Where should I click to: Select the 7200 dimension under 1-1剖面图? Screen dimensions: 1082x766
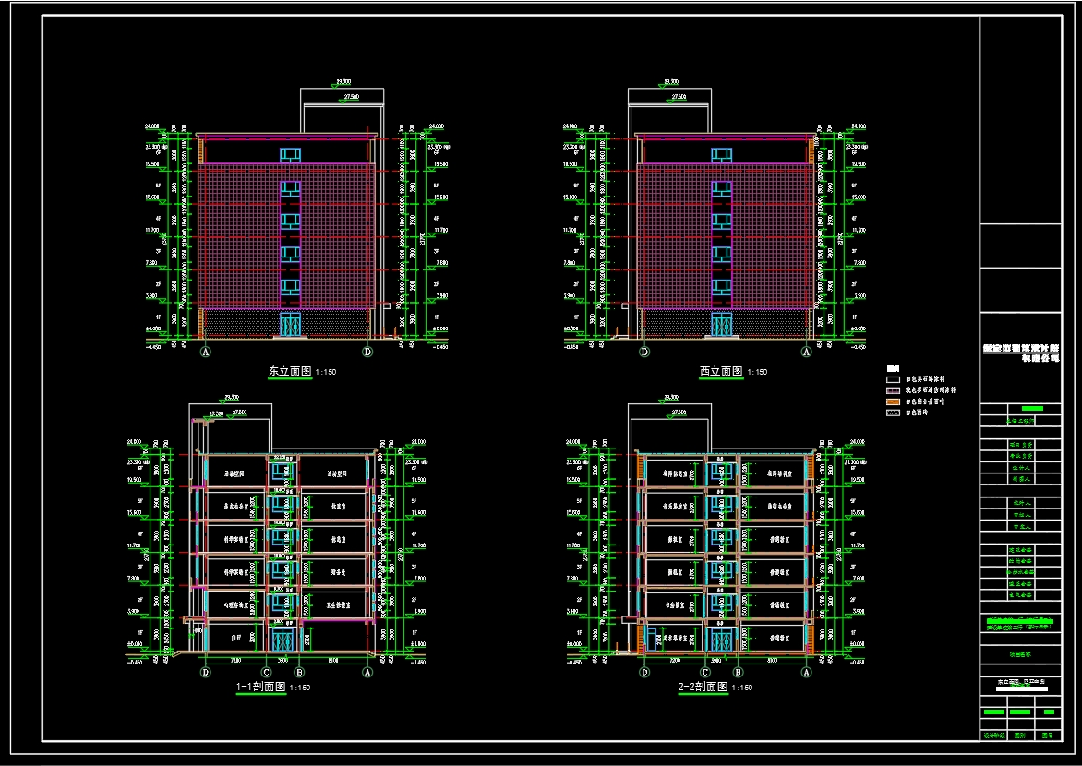click(x=235, y=661)
